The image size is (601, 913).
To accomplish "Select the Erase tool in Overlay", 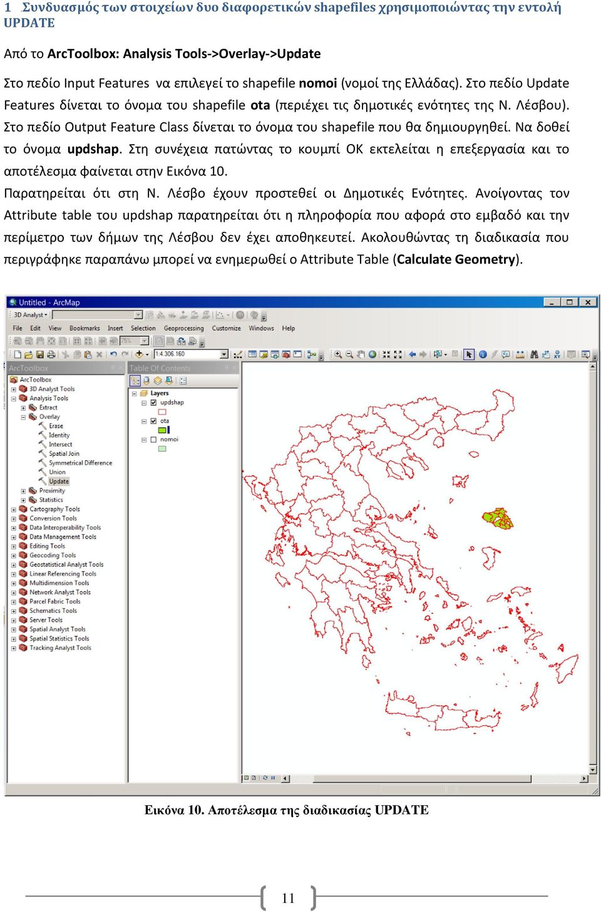I will coord(56,426).
